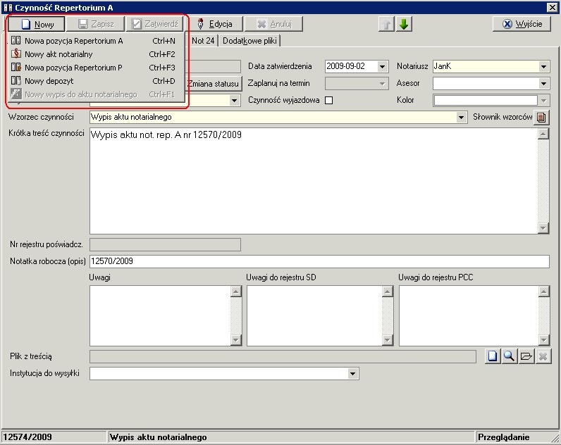Expand the Notariusz dropdown
561x445 pixels.
click(x=543, y=67)
